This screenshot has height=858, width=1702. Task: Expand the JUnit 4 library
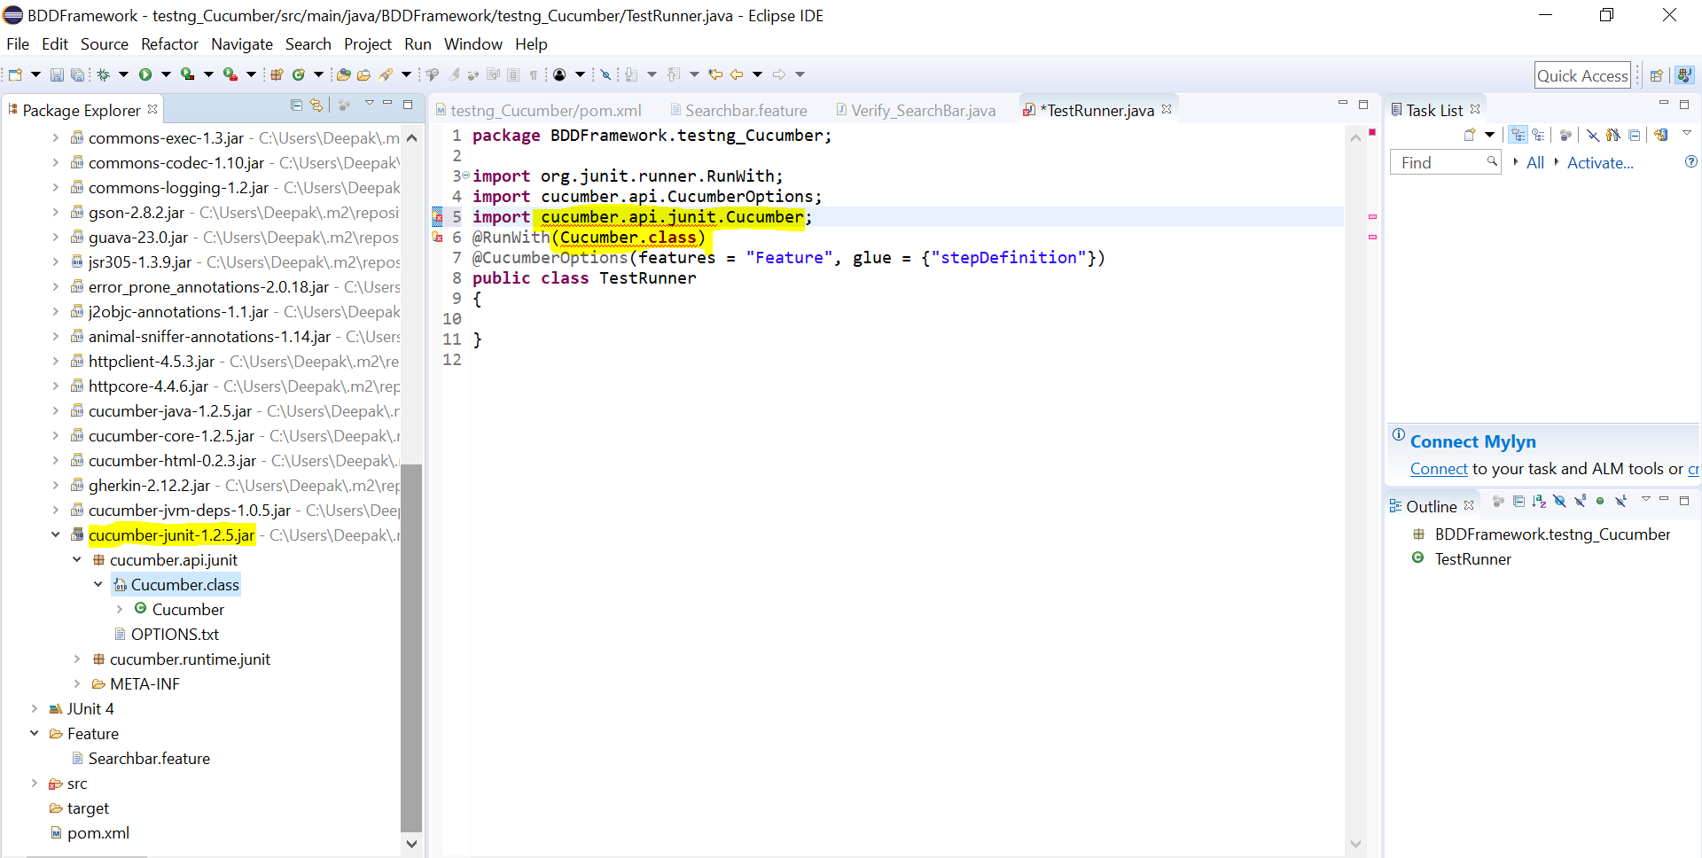pos(35,708)
